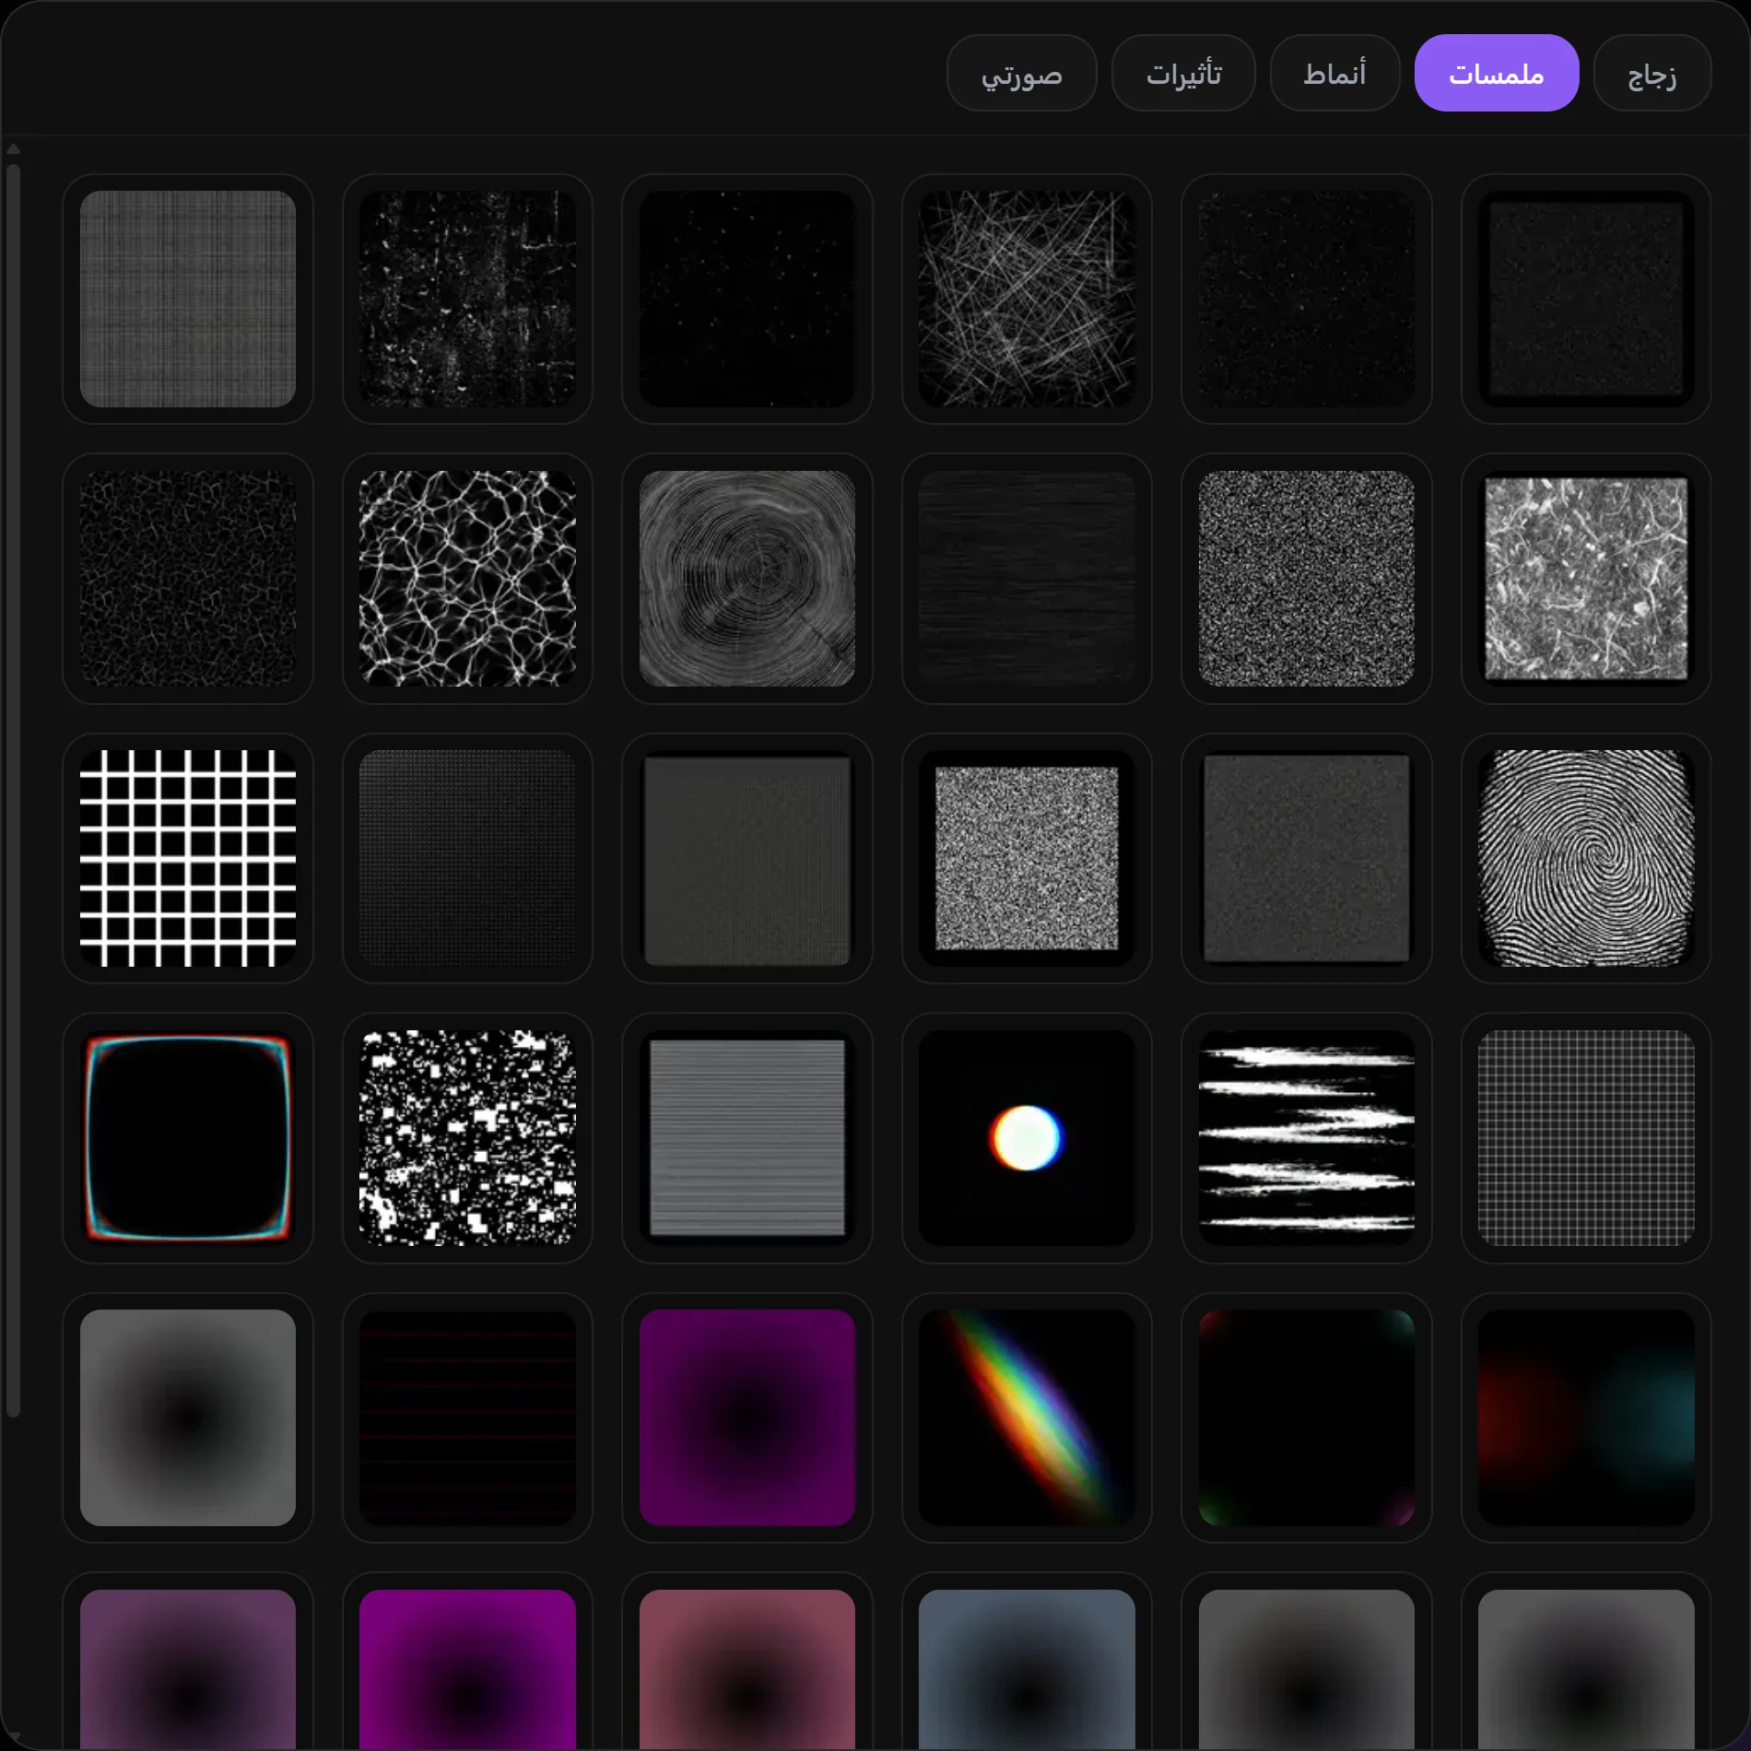Select the red and teal glow texture
Image resolution: width=1751 pixels, height=1751 pixels.
click(1586, 1417)
